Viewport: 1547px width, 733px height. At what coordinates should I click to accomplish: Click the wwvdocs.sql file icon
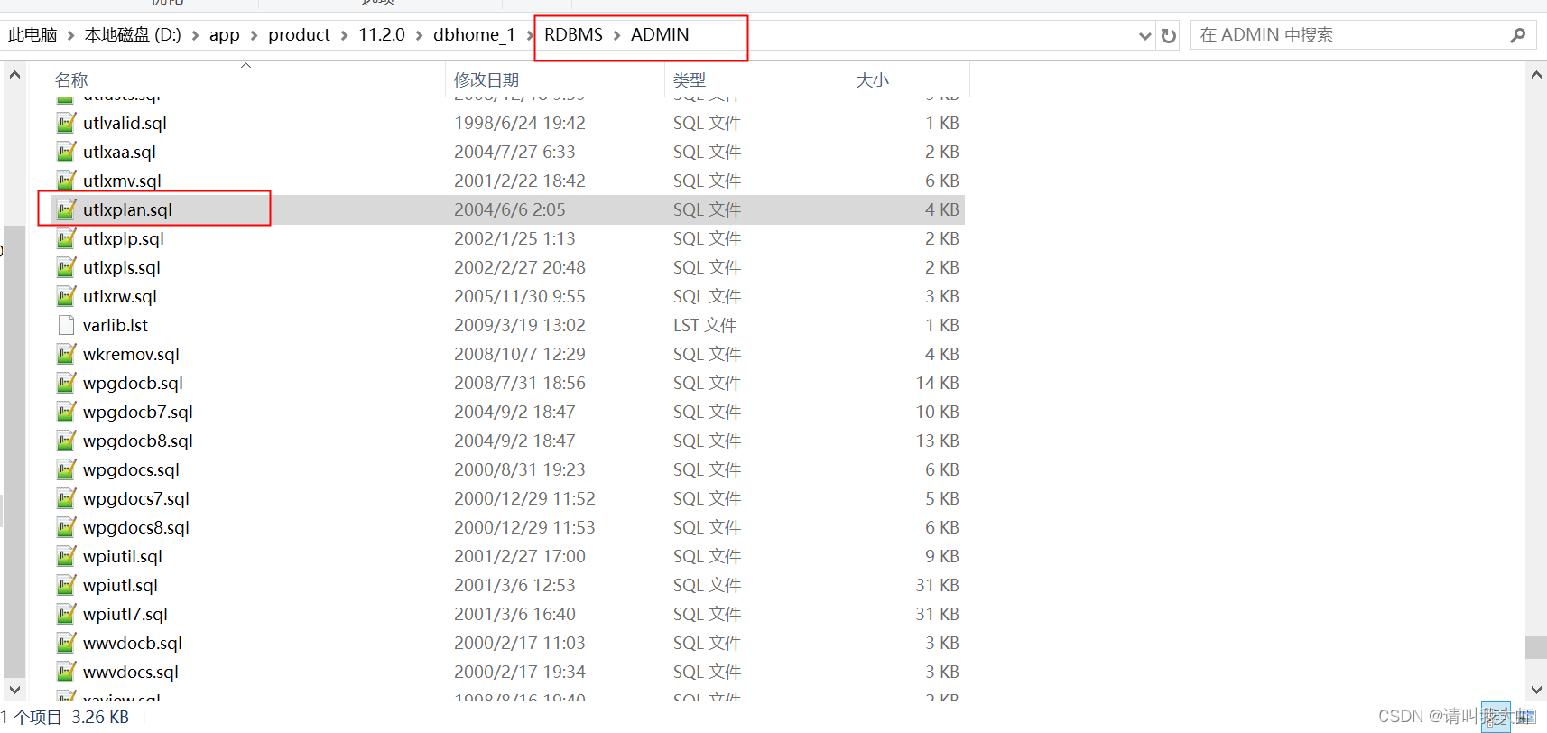(66, 672)
